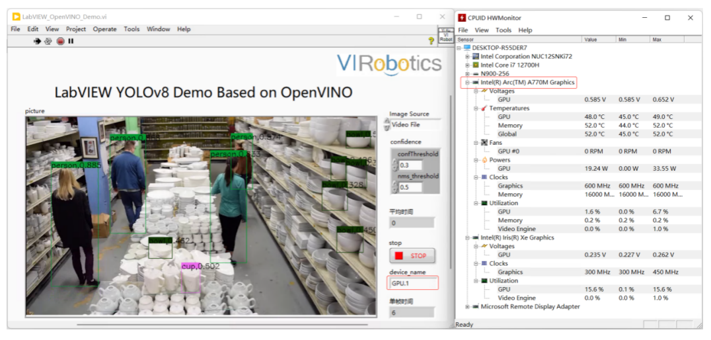This screenshot has height=340, width=711.
Task: Click the picture display with detection boxes
Action: (201, 216)
